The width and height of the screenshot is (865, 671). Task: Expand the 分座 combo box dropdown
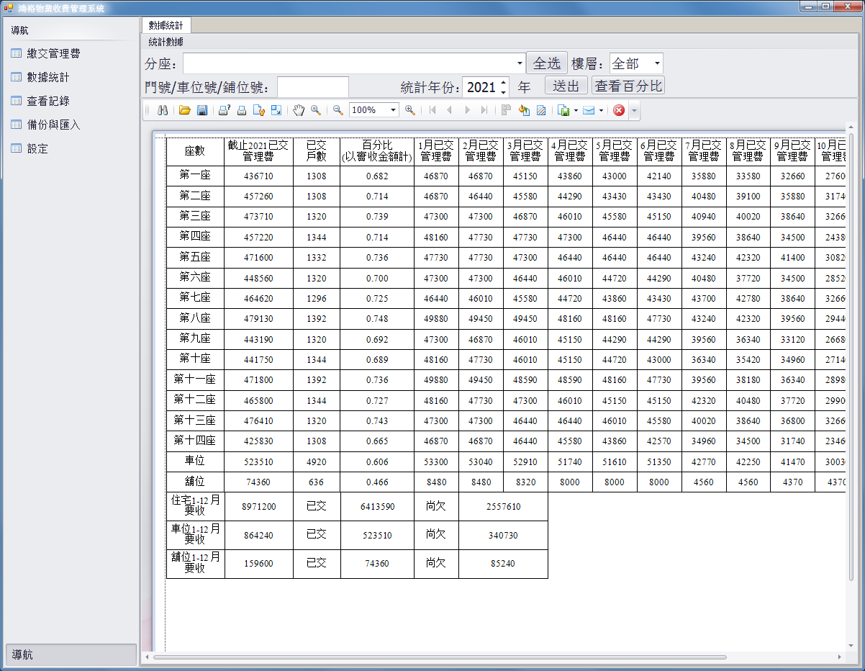pyautogui.click(x=520, y=63)
